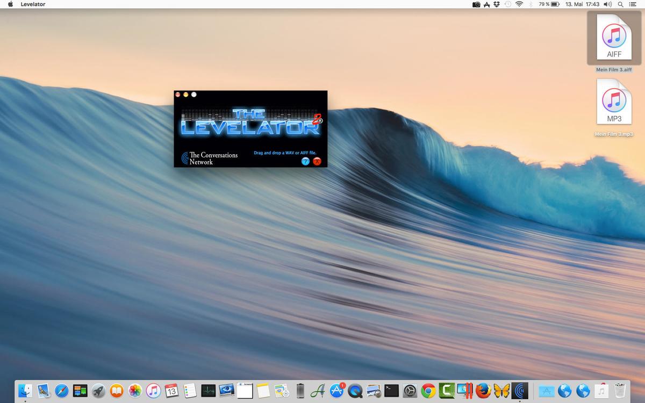
Task: Open the camera menu bar icon
Action: tap(476, 4)
